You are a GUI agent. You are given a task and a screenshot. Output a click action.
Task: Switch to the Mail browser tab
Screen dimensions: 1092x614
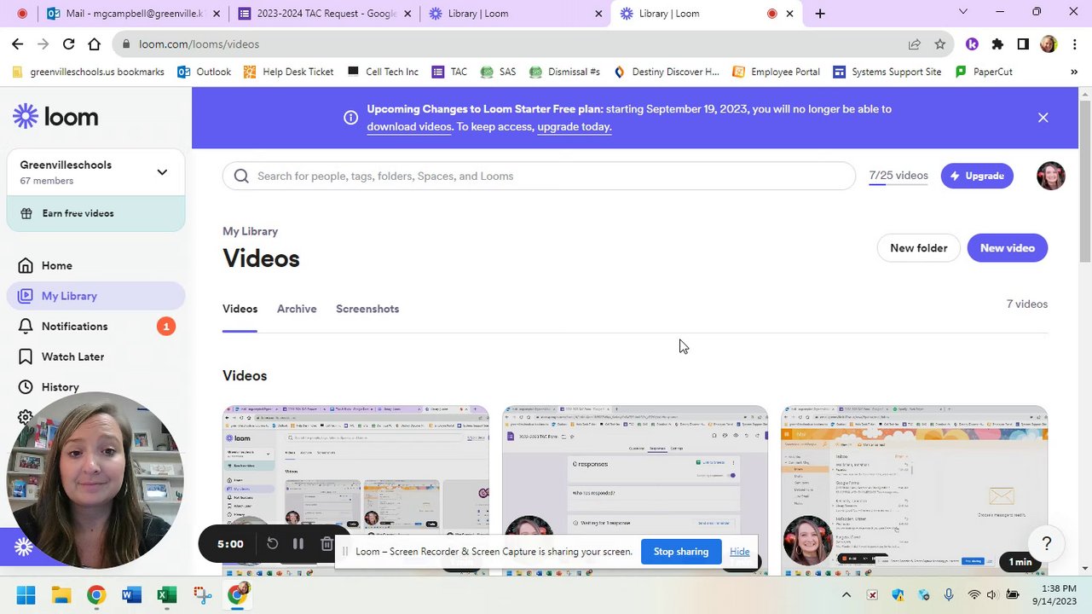coord(134,14)
